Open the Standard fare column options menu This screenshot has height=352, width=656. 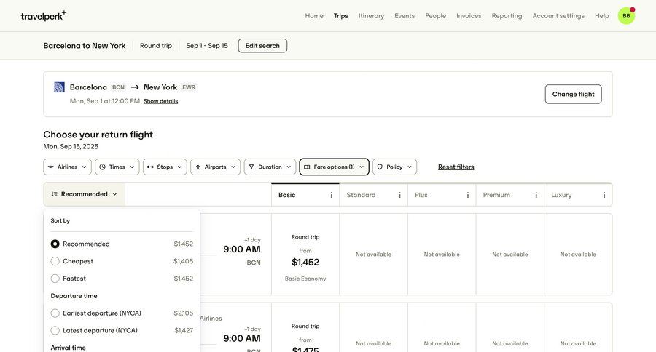point(399,195)
